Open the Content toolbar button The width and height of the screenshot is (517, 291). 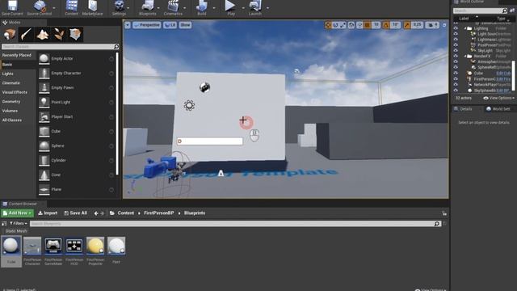[x=72, y=7]
